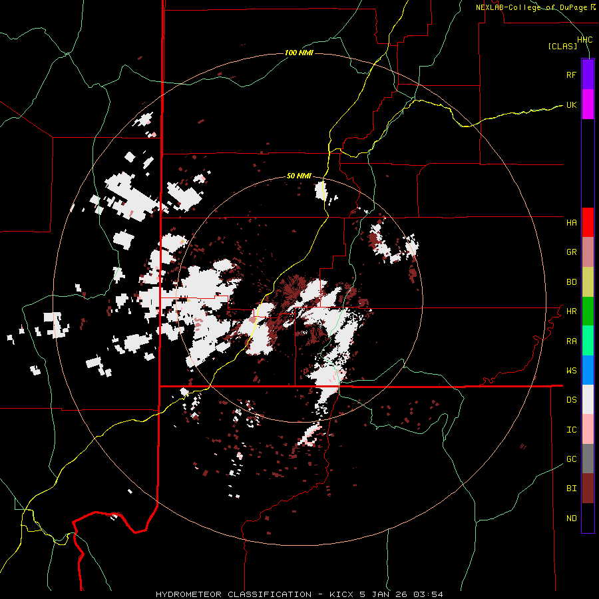Screen dimensions: 599x599
Task: Click the BI label beside the legend
Action: (571, 489)
